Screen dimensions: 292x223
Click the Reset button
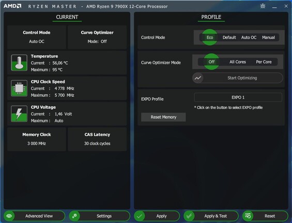coord(265,216)
